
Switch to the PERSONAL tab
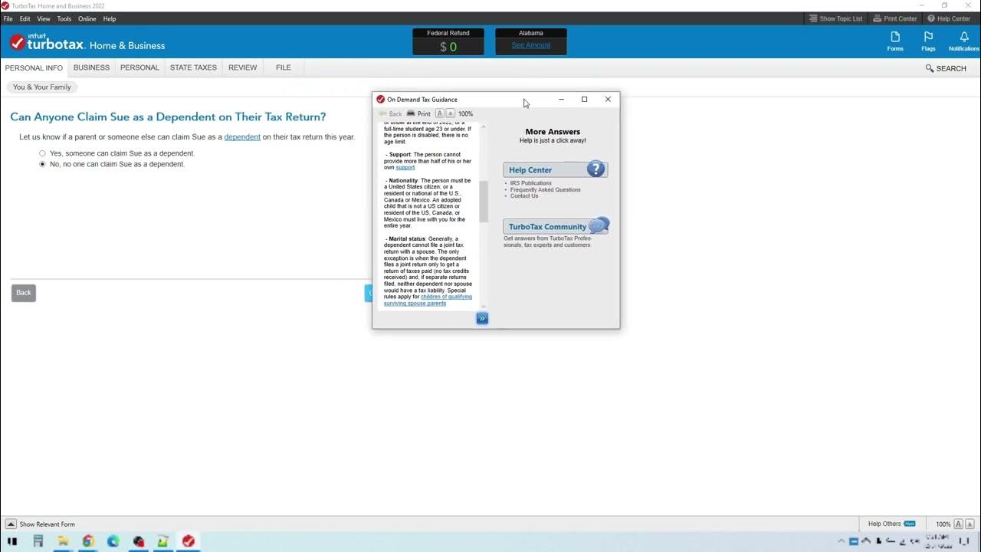click(x=139, y=67)
